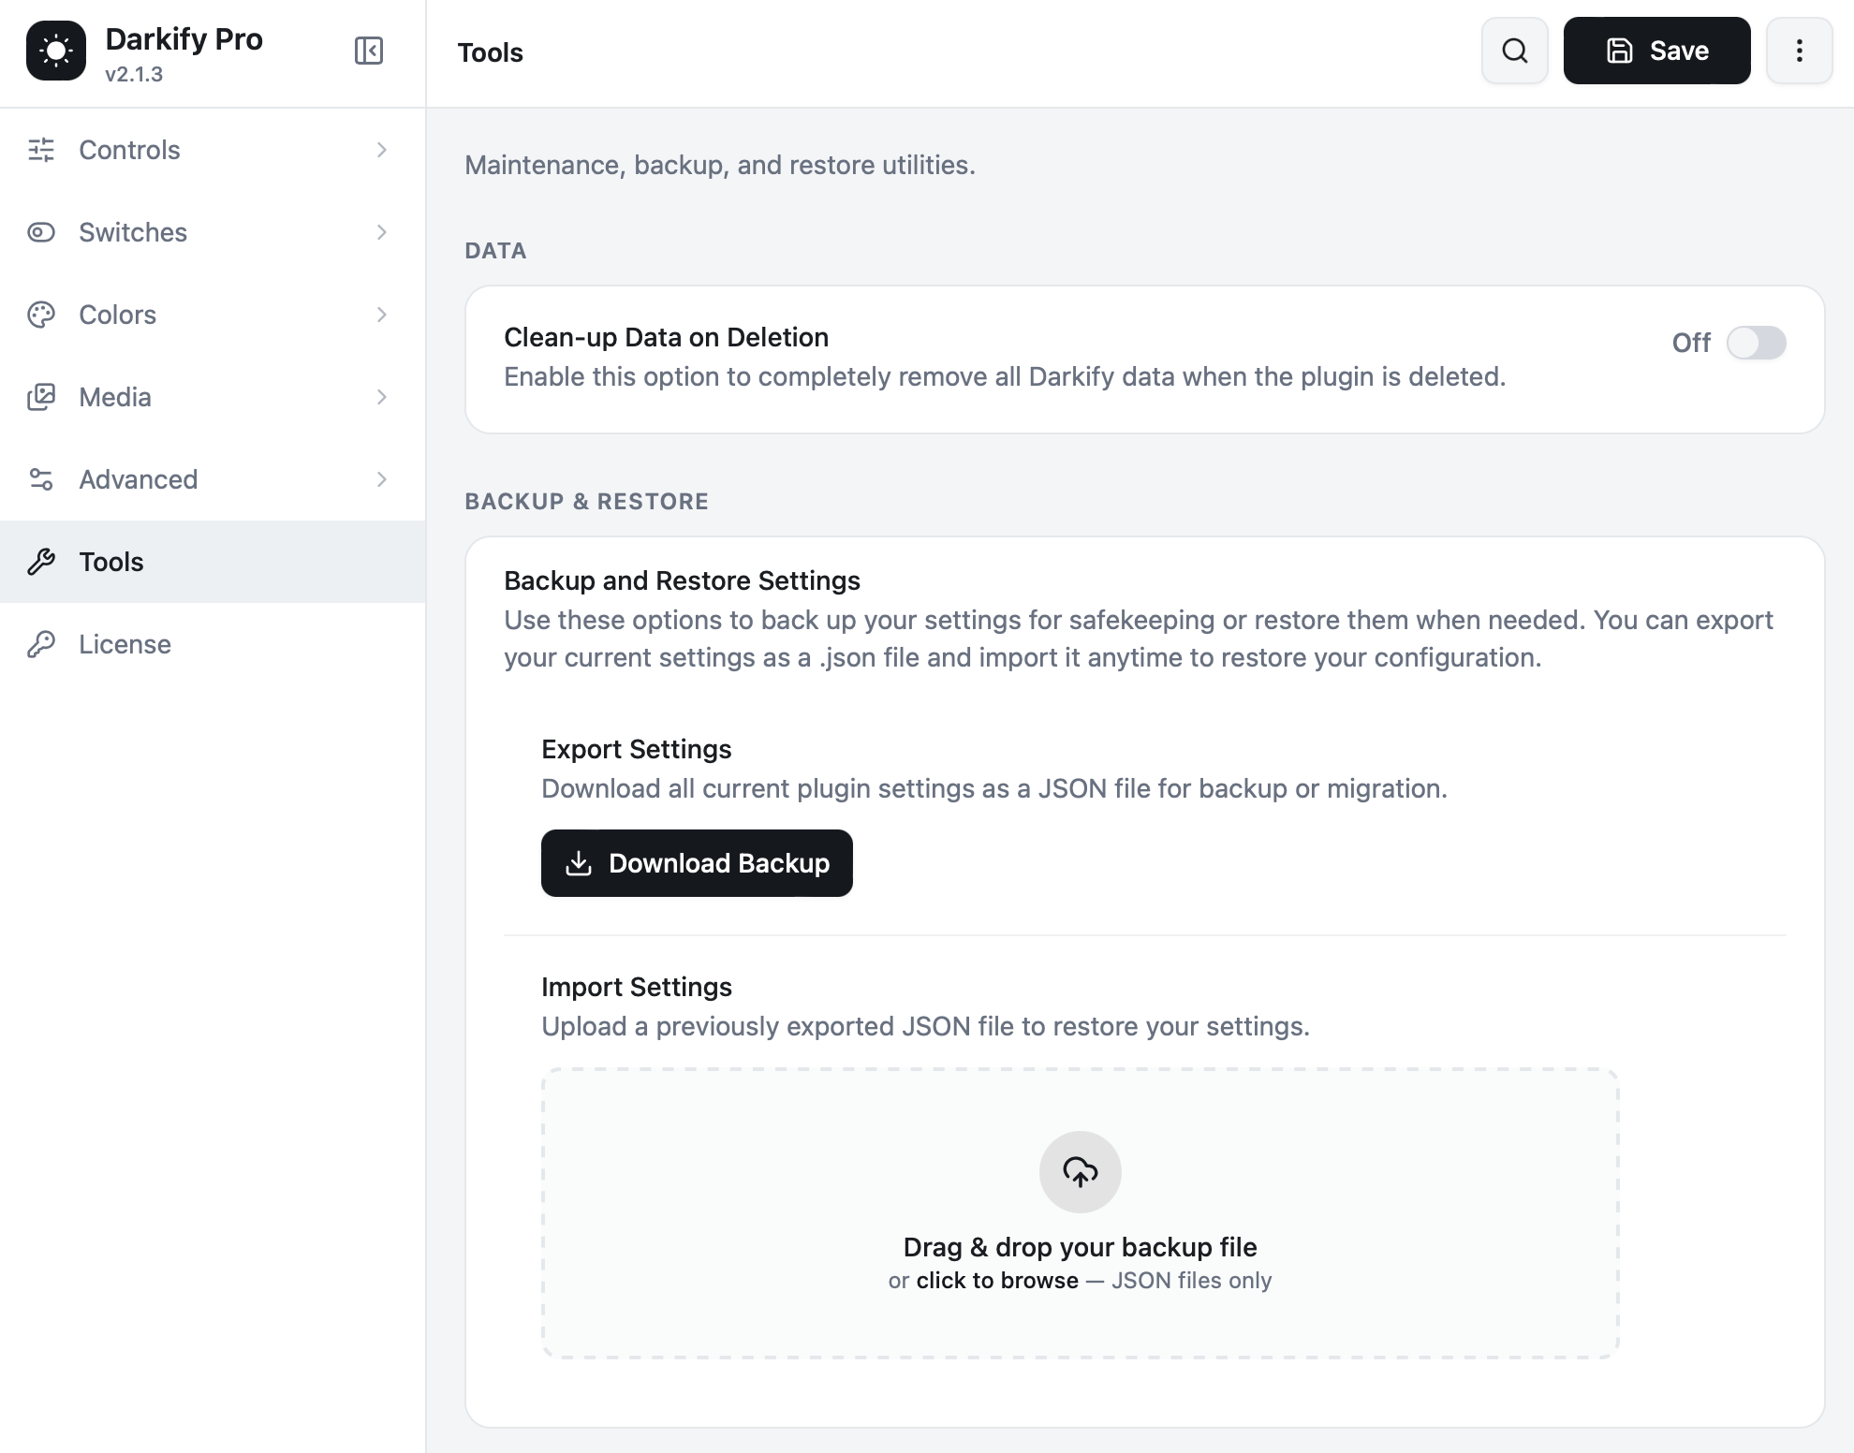This screenshot has height=1453, width=1854.
Task: Click the Tools wrench icon in sidebar
Action: click(x=41, y=562)
